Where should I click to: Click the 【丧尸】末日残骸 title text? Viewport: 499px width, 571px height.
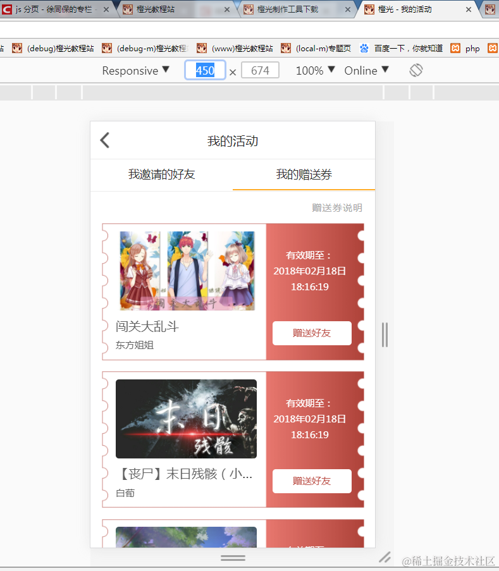coord(184,474)
